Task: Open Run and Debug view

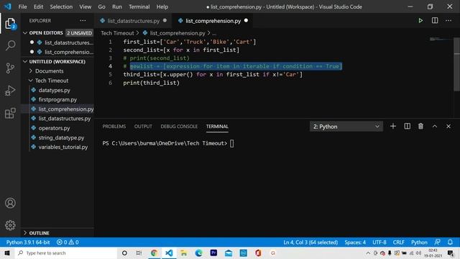Action: tap(10, 91)
